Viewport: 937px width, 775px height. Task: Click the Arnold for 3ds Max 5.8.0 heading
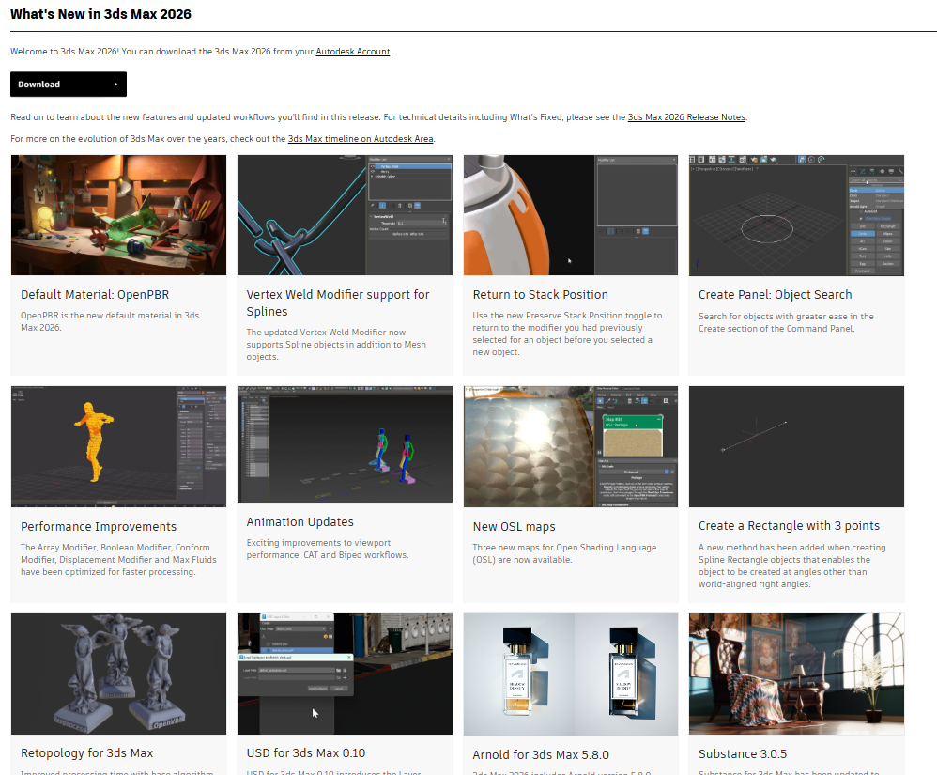click(x=541, y=754)
